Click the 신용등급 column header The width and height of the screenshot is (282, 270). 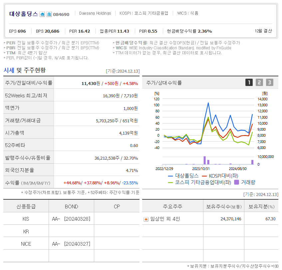[x=26, y=206]
